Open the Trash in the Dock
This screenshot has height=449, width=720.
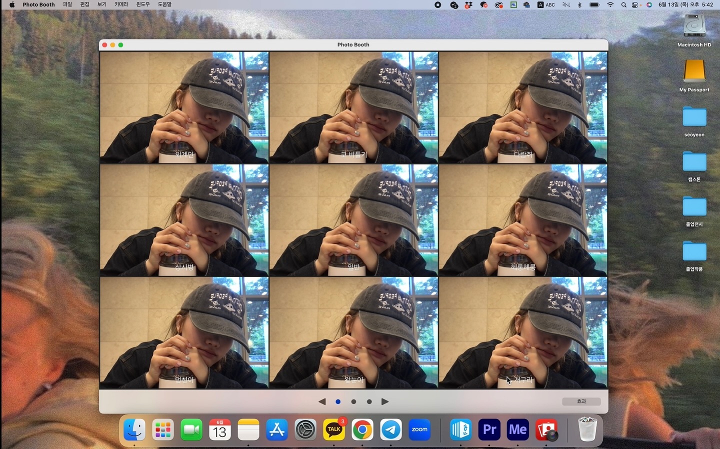pos(587,429)
